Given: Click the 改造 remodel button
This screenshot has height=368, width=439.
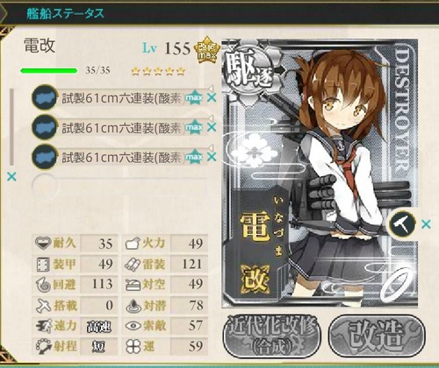Looking at the screenshot, I should point(377,336).
